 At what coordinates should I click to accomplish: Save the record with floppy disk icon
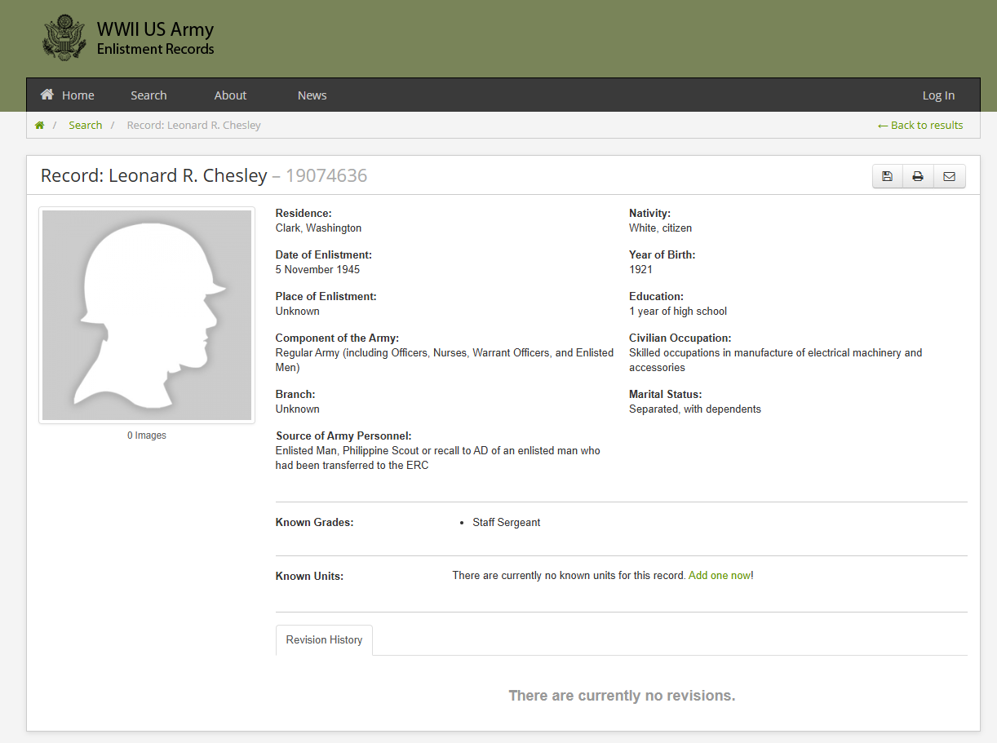pyautogui.click(x=888, y=176)
